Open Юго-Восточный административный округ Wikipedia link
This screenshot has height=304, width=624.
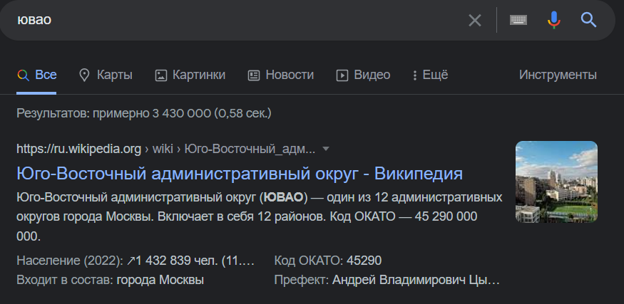(x=240, y=174)
